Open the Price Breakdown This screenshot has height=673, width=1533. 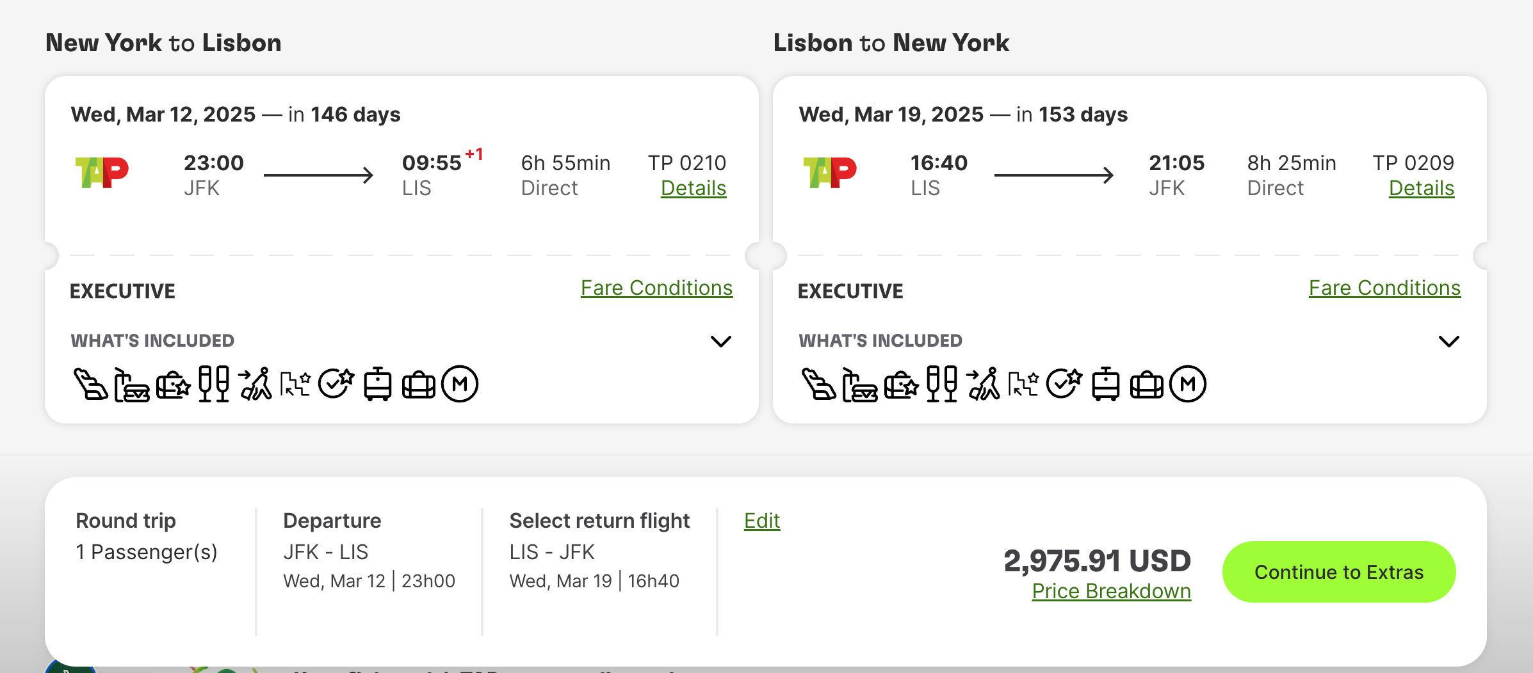click(1111, 591)
